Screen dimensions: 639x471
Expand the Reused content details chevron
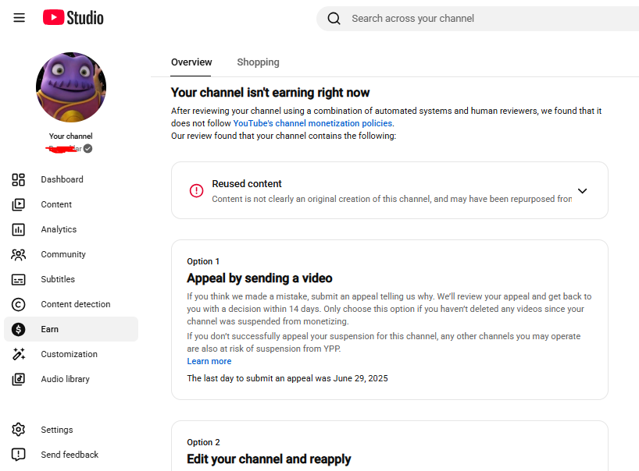pos(582,191)
